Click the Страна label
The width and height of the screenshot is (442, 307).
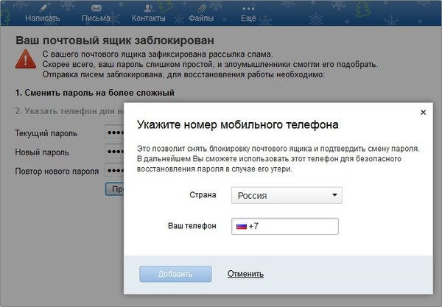(203, 195)
